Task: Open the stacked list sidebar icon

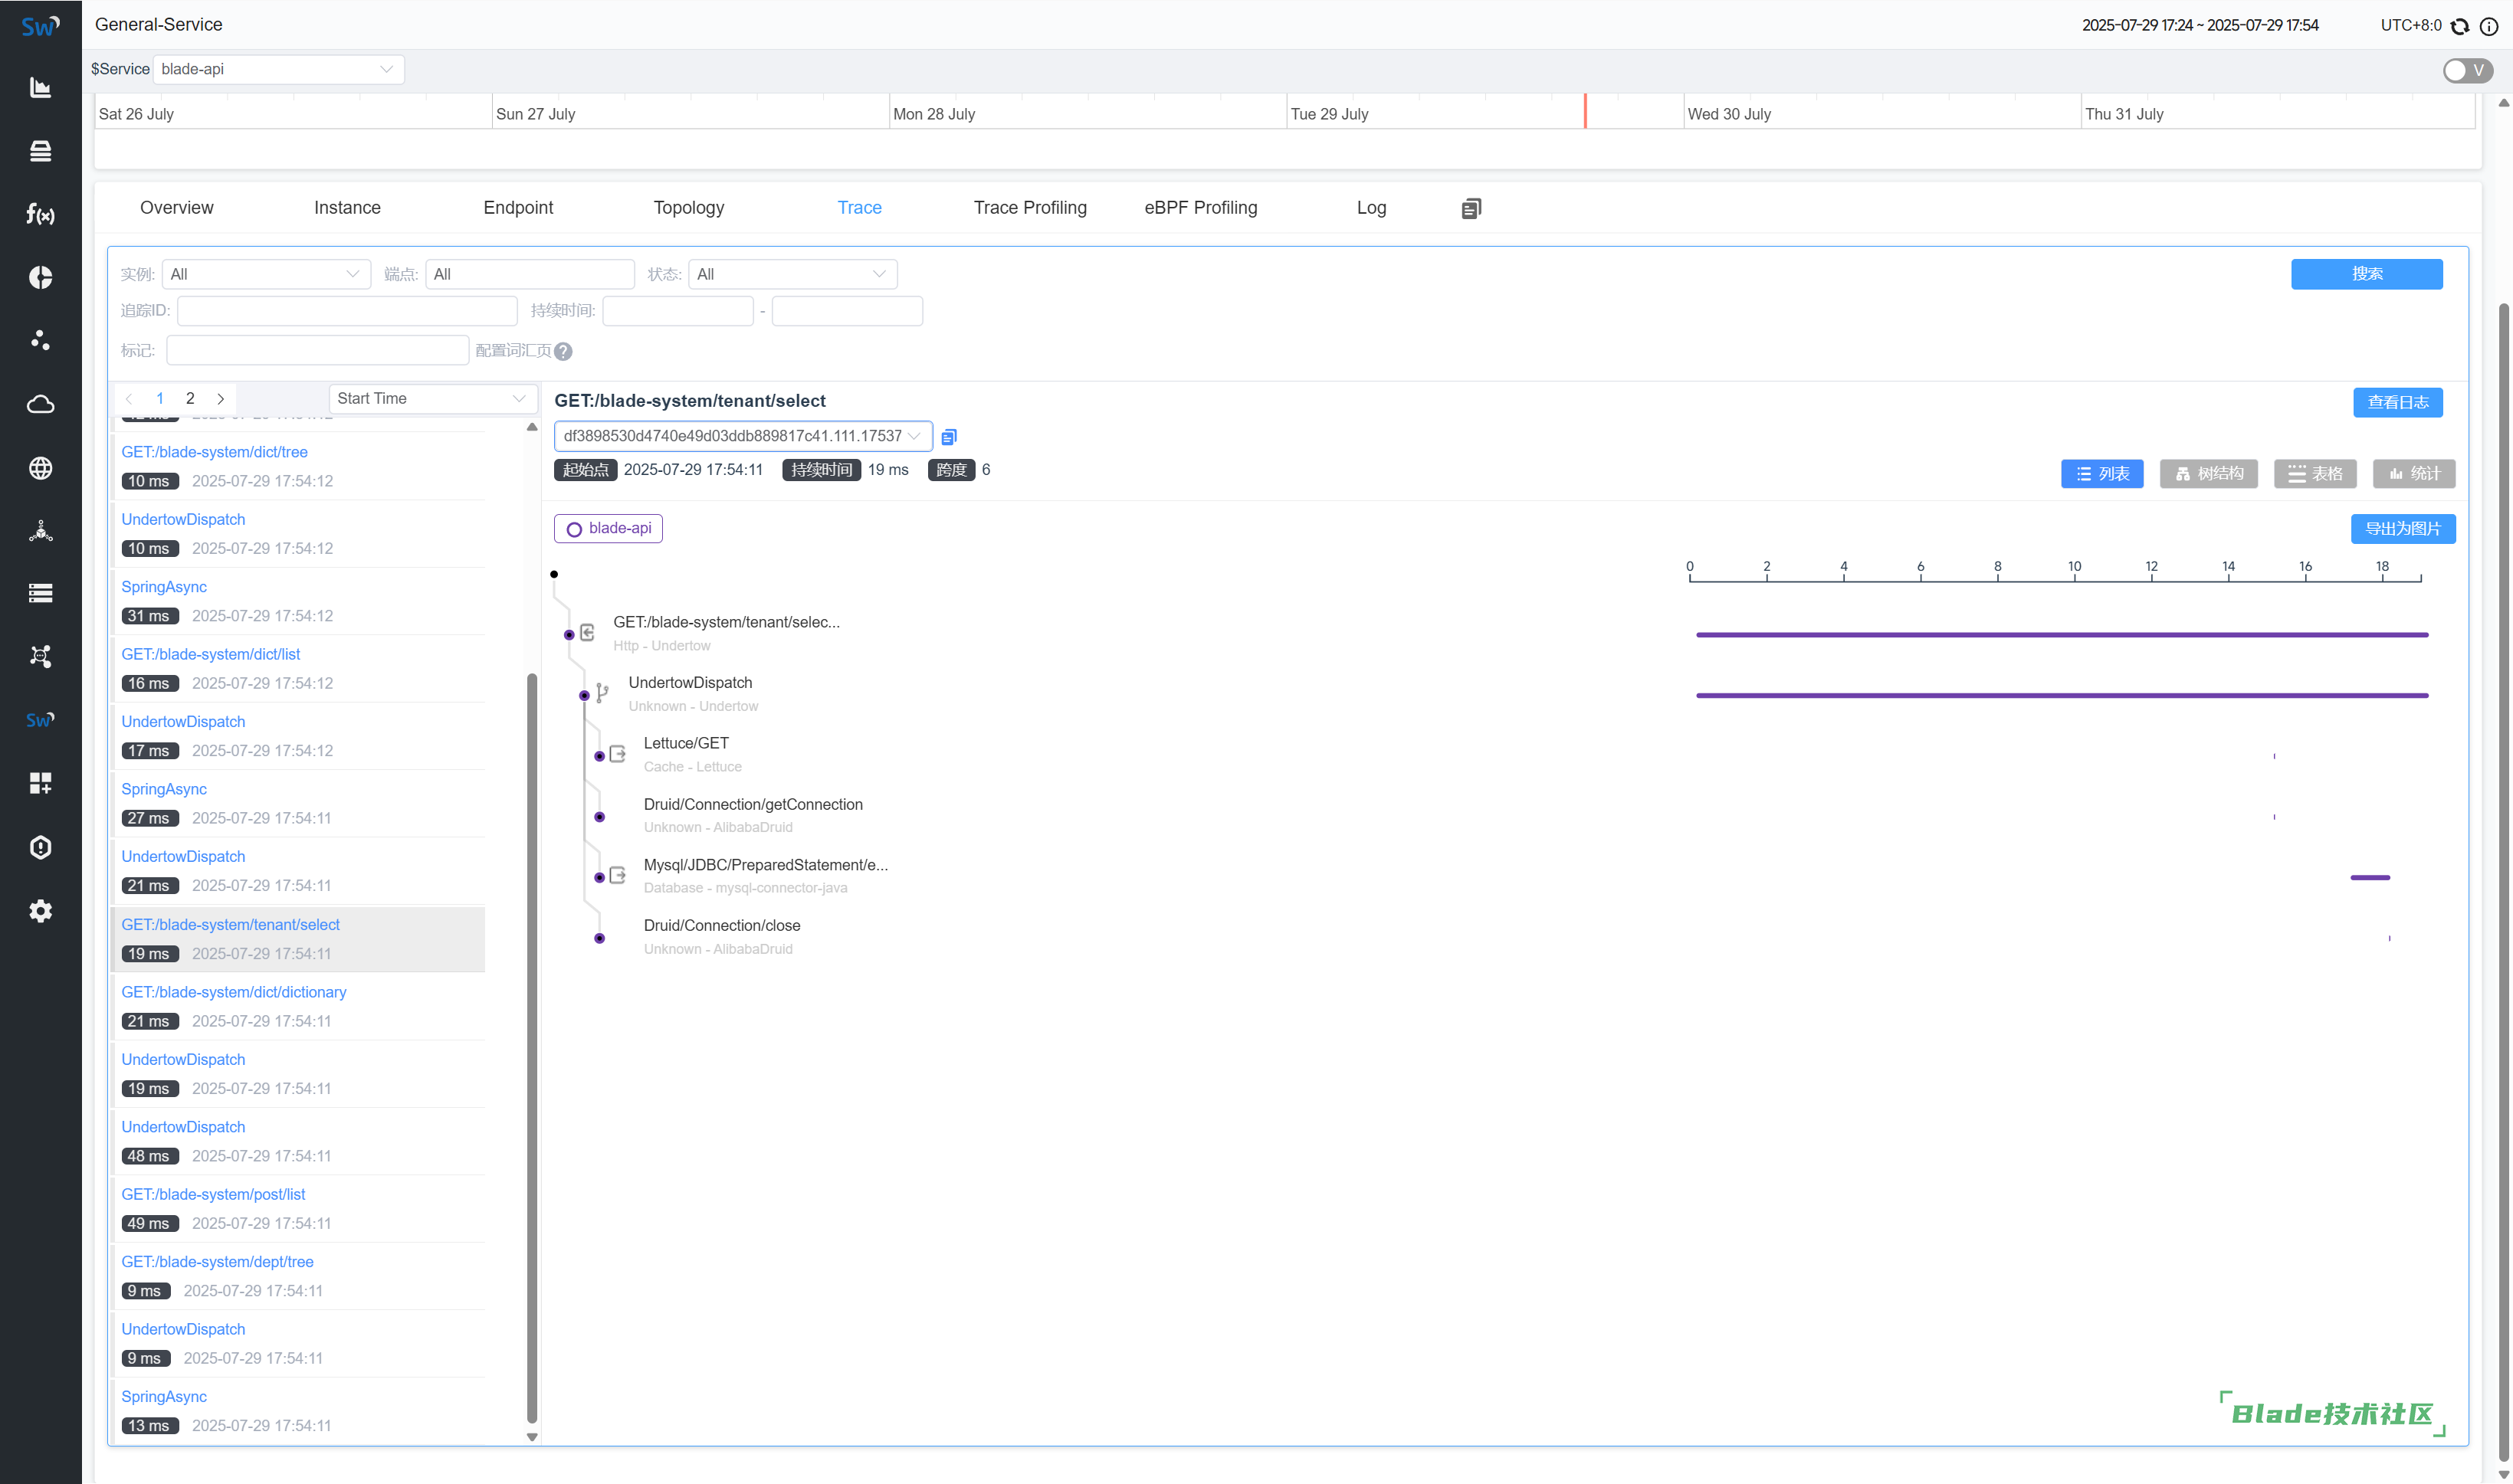Action: [40, 593]
